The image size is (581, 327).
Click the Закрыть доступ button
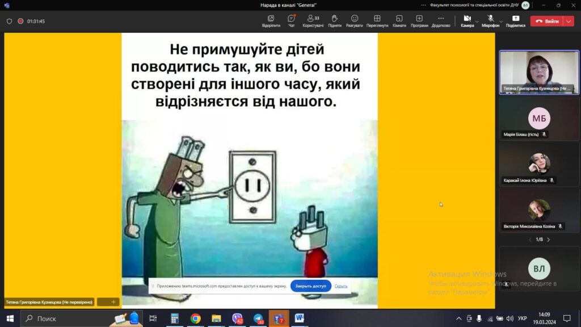click(310, 286)
